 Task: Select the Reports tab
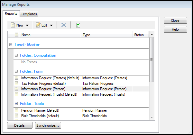pyautogui.click(x=11, y=14)
